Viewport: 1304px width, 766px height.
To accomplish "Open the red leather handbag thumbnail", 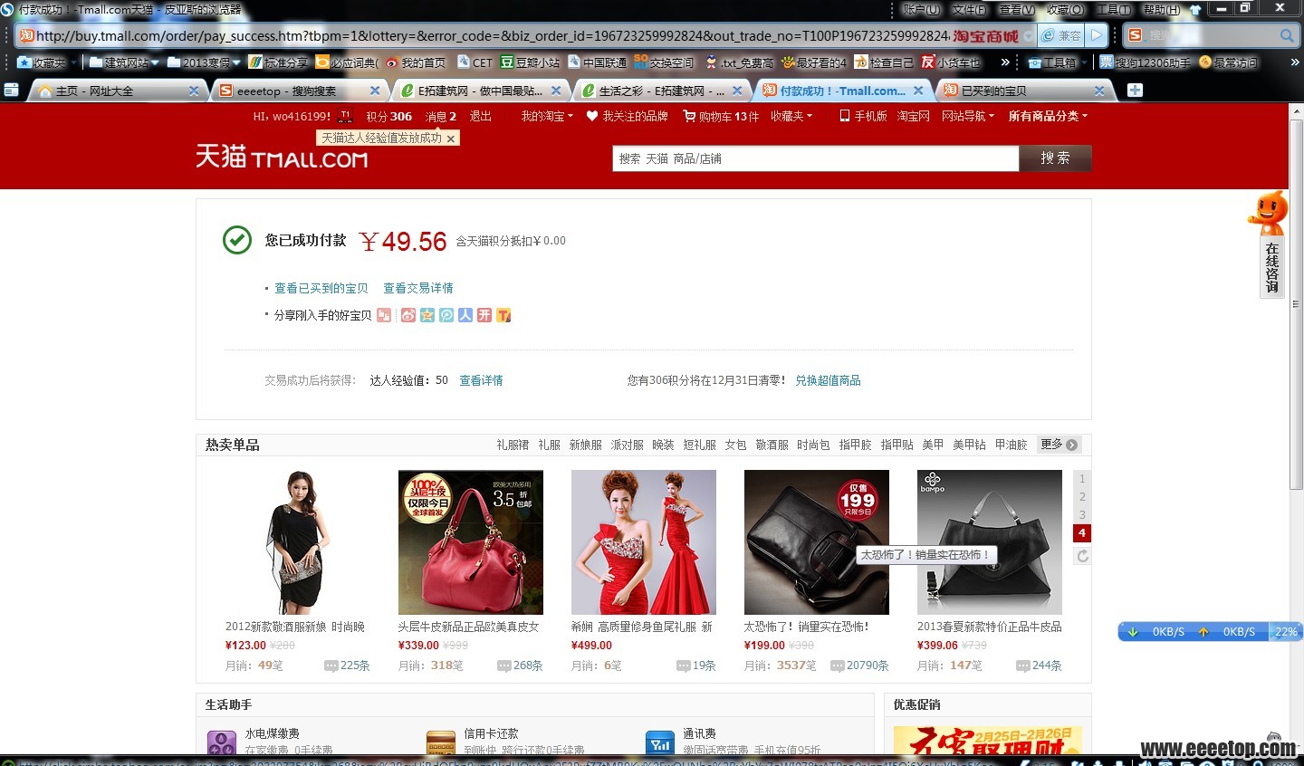I will pyautogui.click(x=471, y=542).
